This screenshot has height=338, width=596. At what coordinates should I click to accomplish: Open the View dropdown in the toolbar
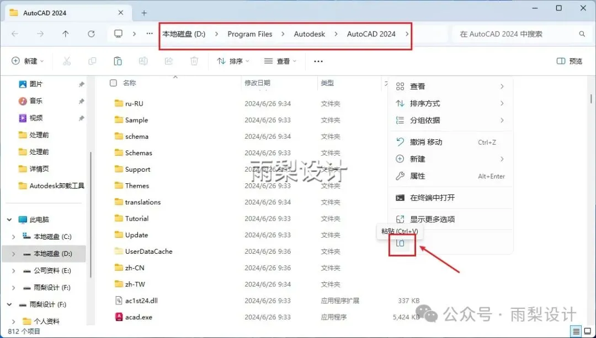click(280, 61)
